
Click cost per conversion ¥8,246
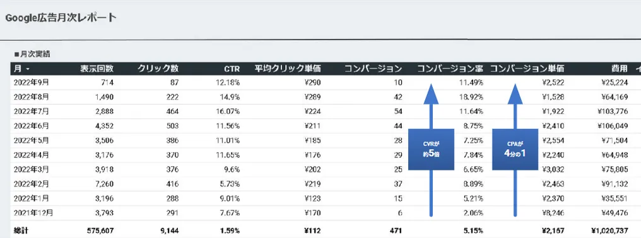[553, 212]
